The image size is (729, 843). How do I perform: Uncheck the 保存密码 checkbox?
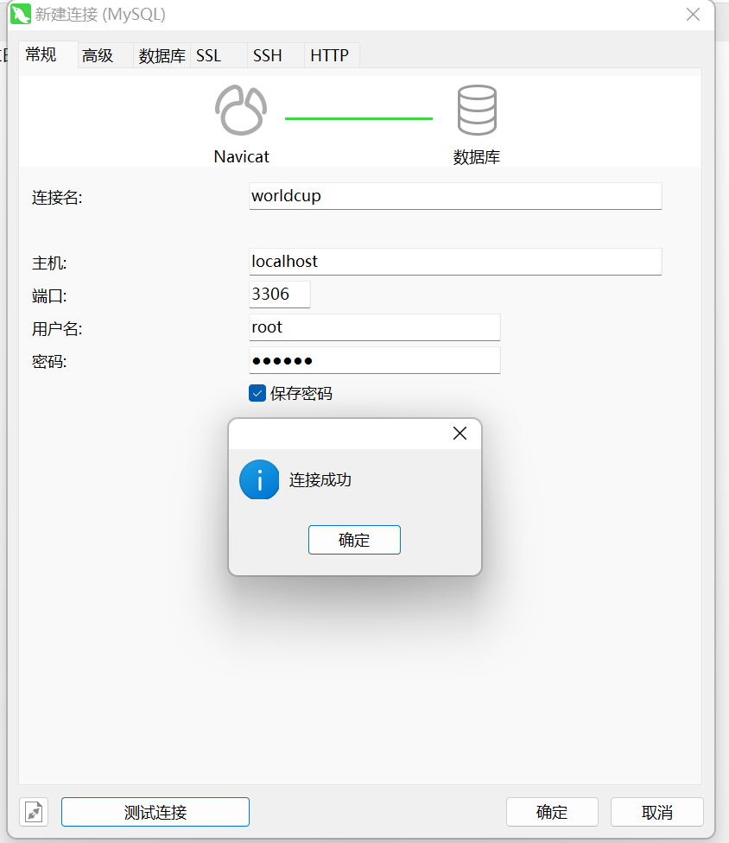pyautogui.click(x=257, y=394)
